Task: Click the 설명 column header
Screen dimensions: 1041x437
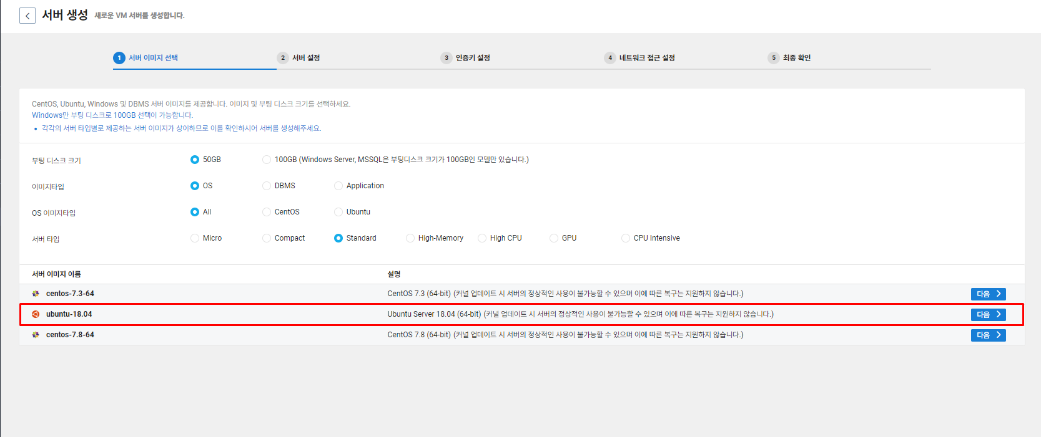Action: (x=394, y=274)
